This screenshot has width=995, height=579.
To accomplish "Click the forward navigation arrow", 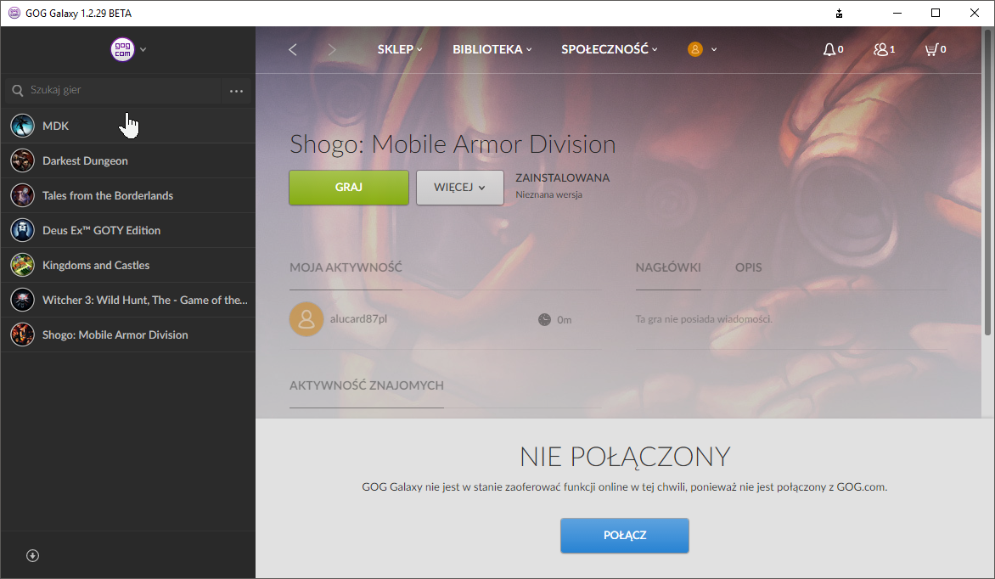I will click(332, 49).
